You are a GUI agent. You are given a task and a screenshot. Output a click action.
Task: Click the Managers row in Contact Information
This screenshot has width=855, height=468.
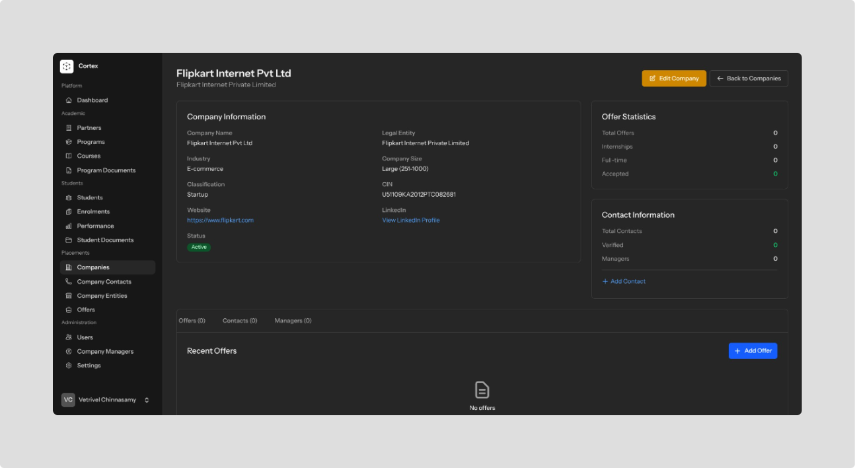click(689, 259)
